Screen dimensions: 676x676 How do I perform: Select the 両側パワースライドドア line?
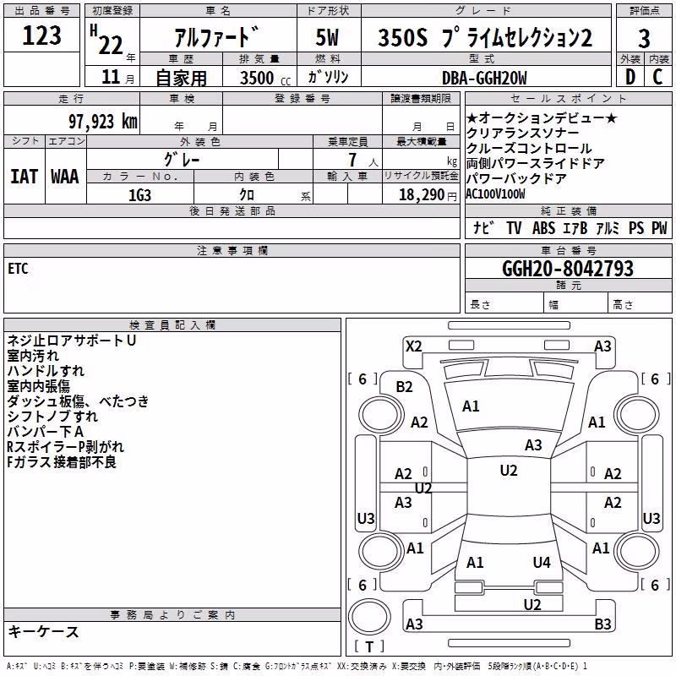click(x=535, y=163)
